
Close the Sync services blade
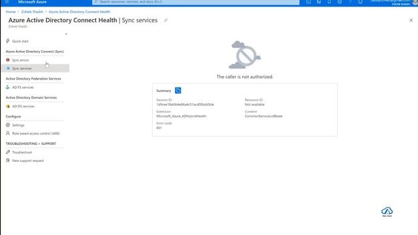tap(411, 20)
